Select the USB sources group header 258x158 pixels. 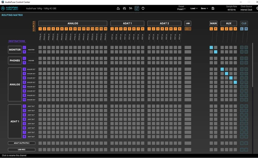click(188, 23)
